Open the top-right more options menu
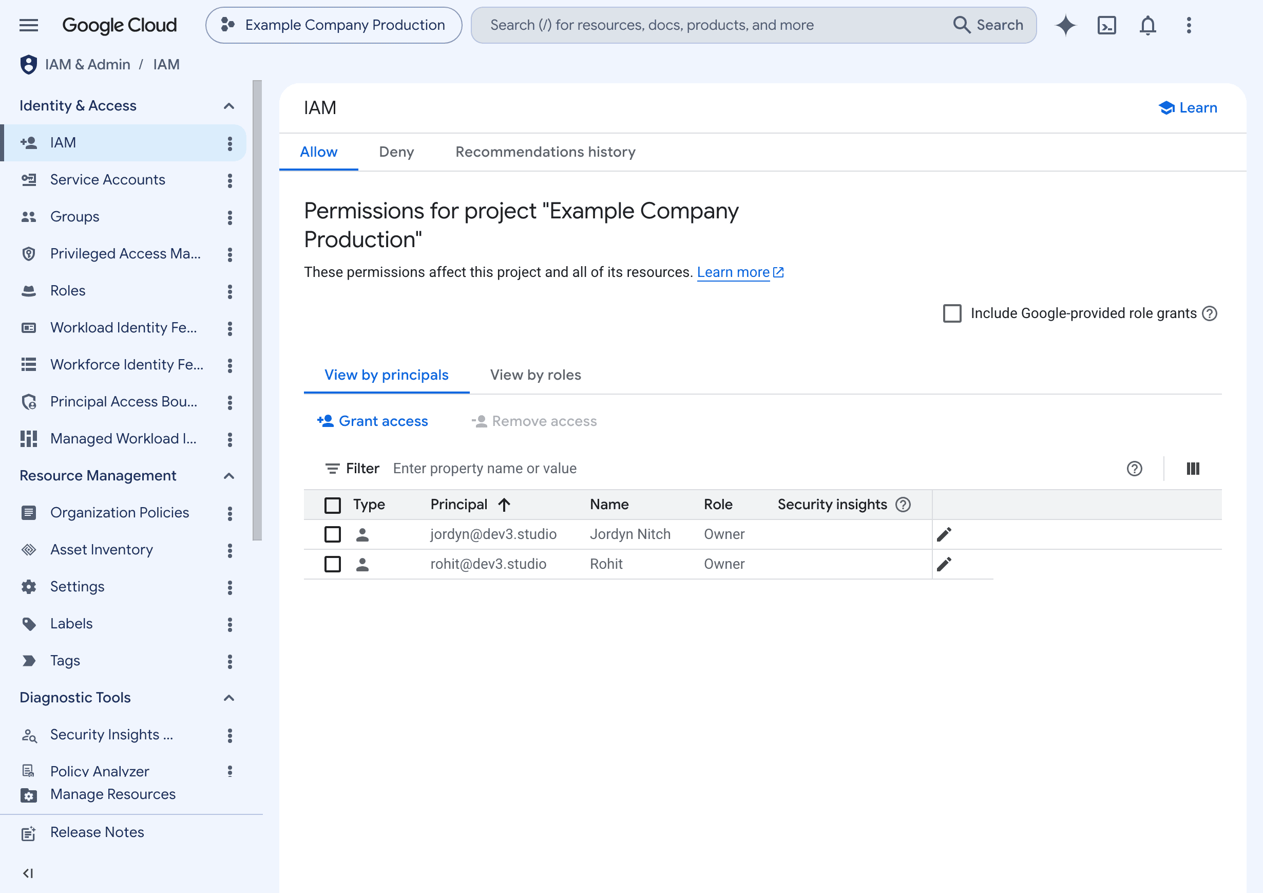 tap(1189, 25)
